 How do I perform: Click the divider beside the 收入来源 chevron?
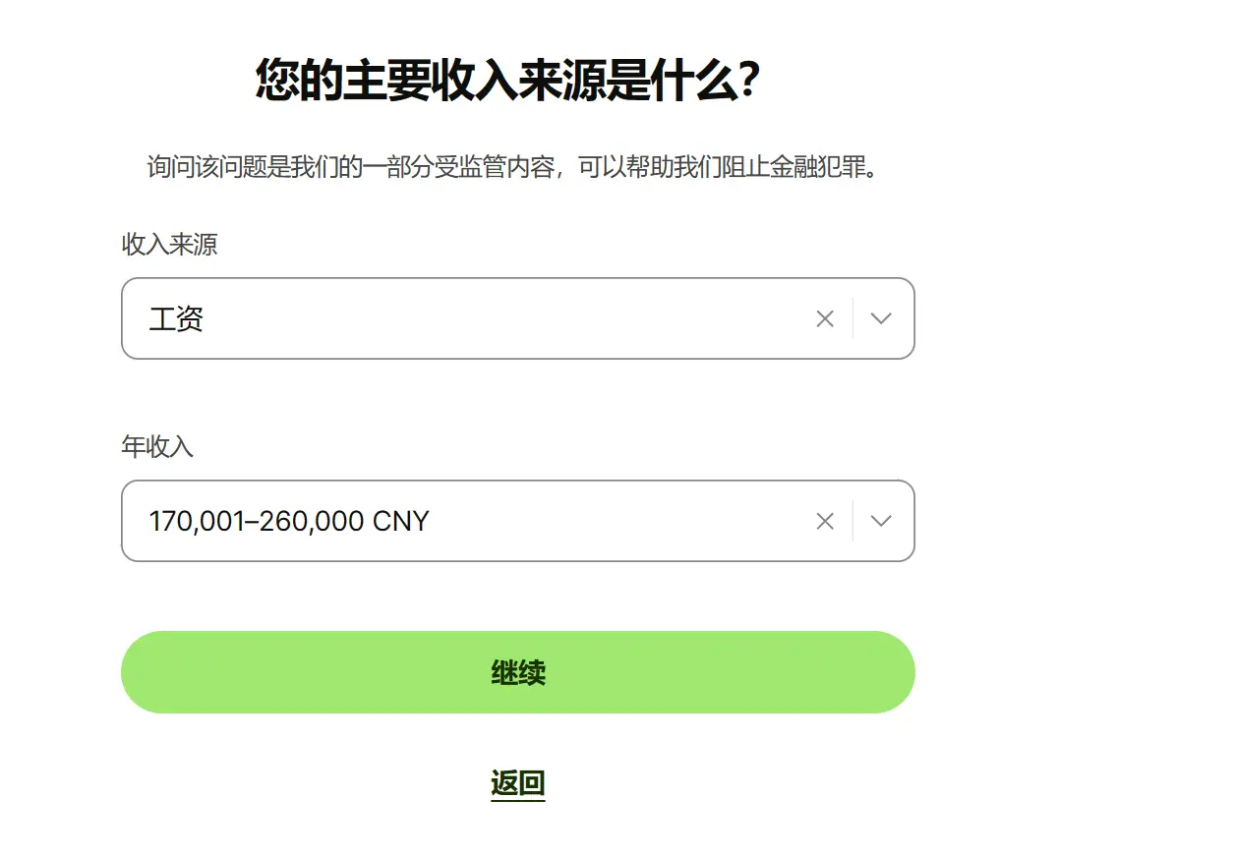(x=852, y=318)
